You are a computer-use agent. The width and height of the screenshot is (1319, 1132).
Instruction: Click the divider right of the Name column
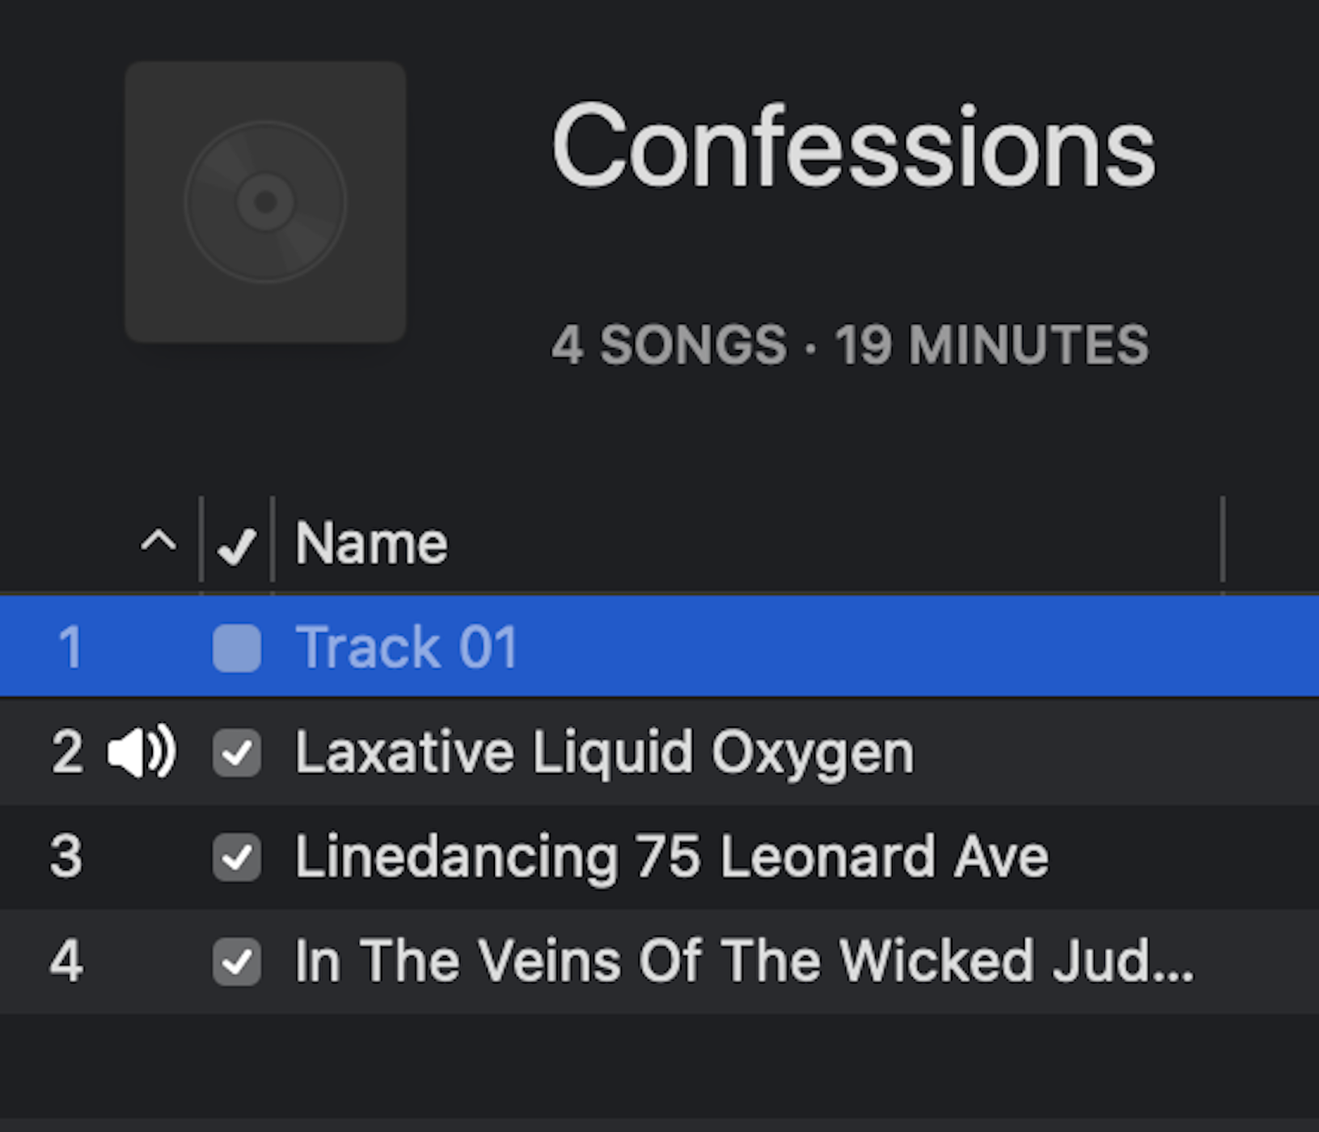coord(1223,540)
